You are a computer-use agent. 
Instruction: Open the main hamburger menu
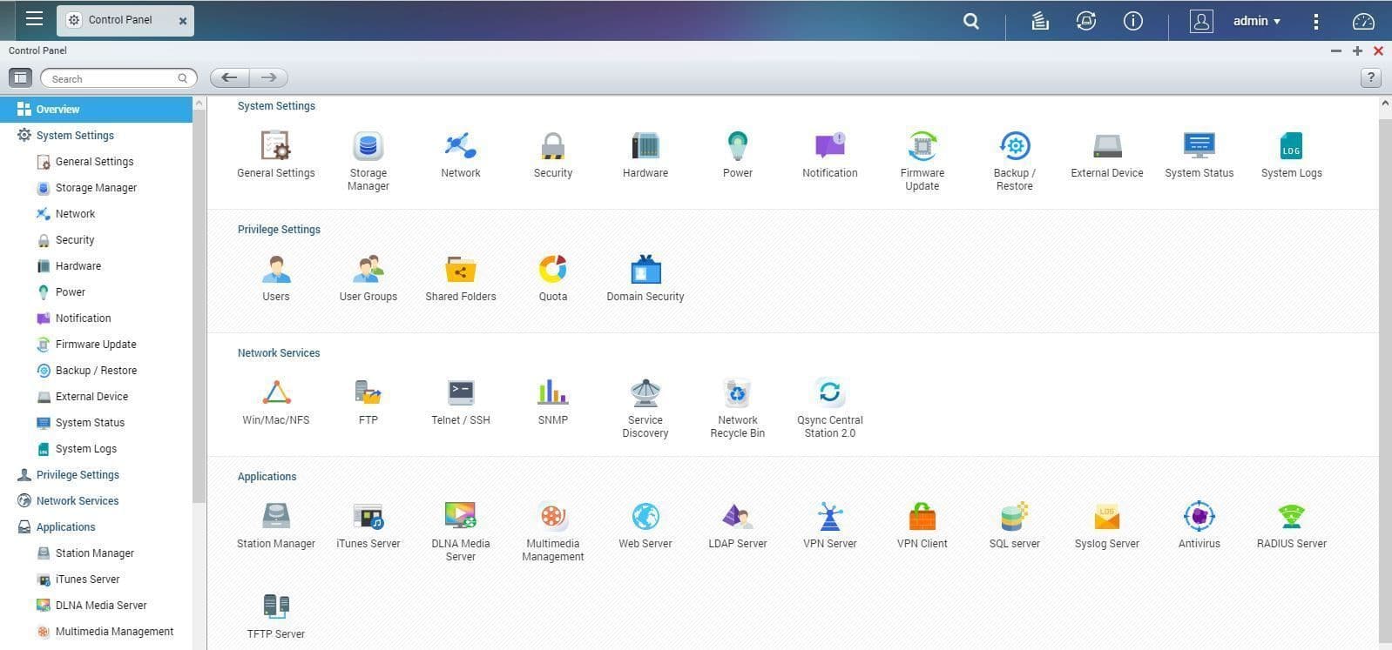[34, 19]
